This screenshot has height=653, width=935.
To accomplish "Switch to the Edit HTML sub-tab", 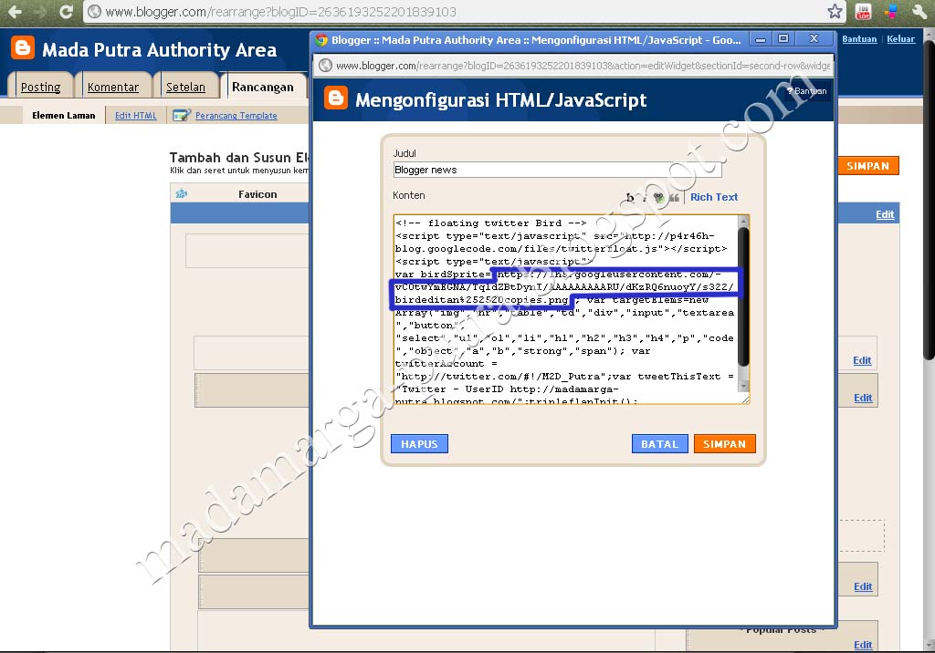I will 136,116.
